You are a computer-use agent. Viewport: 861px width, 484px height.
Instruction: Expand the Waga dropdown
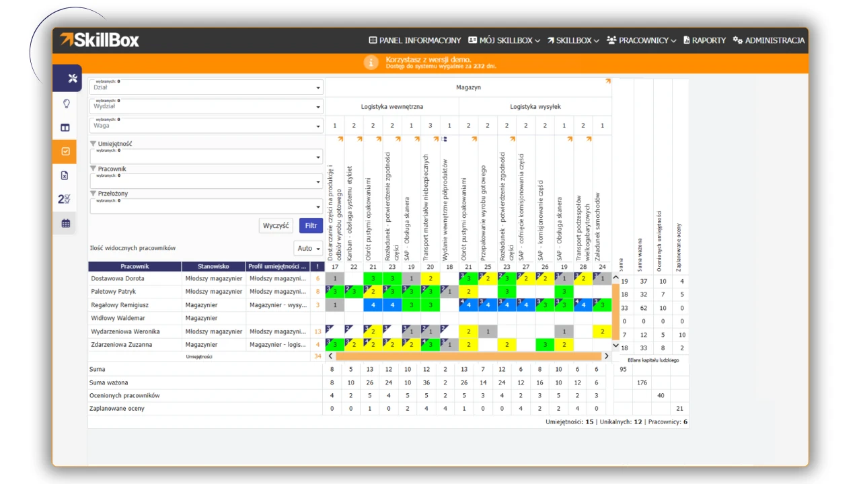click(x=206, y=126)
